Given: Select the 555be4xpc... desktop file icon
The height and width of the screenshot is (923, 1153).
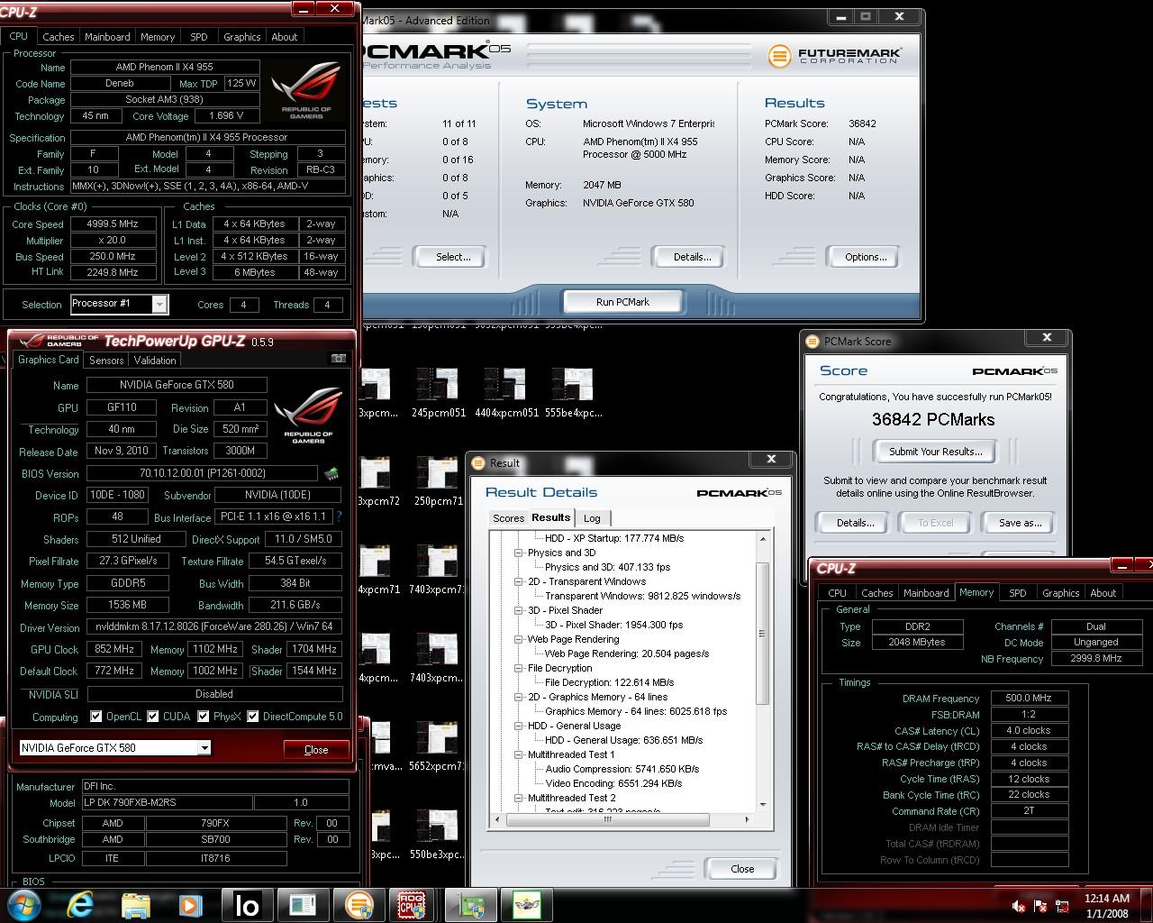Looking at the screenshot, I should coord(573,393).
